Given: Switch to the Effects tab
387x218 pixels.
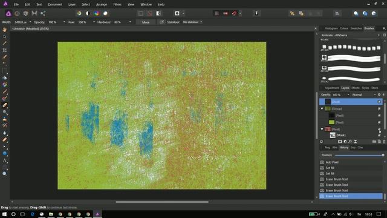Looking at the screenshot, I should pyautogui.click(x=356, y=88).
